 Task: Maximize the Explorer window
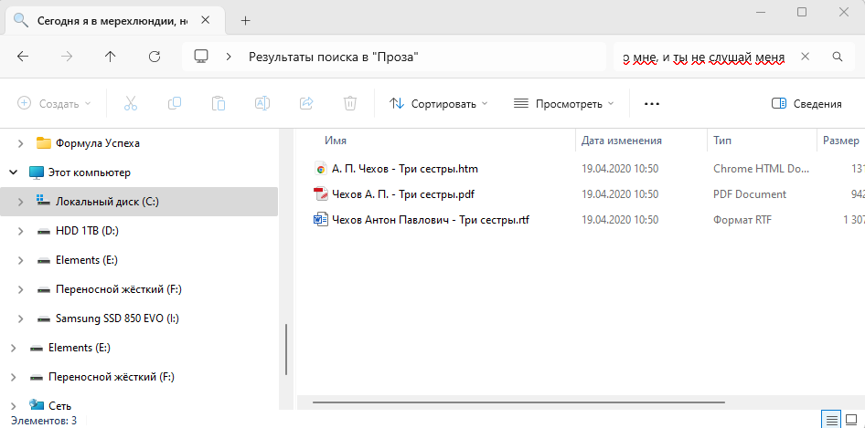pos(802,12)
